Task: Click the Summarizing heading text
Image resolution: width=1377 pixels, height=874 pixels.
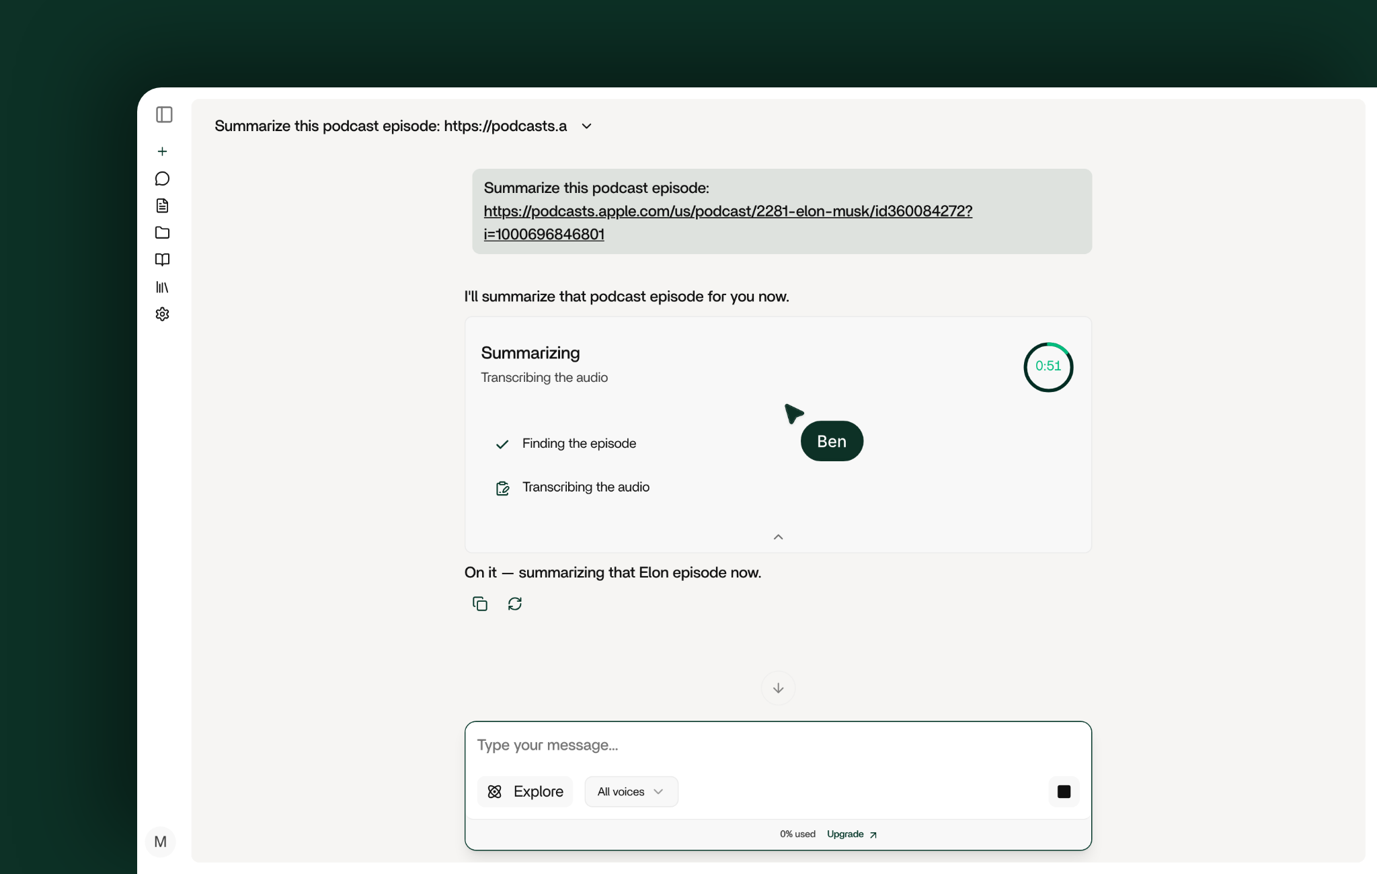Action: (530, 353)
